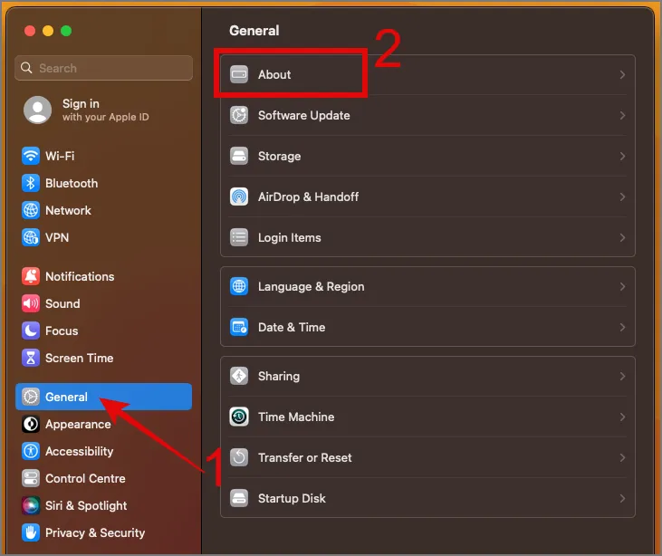Open Sharing via its chevron
The height and width of the screenshot is (556, 662).
[622, 376]
